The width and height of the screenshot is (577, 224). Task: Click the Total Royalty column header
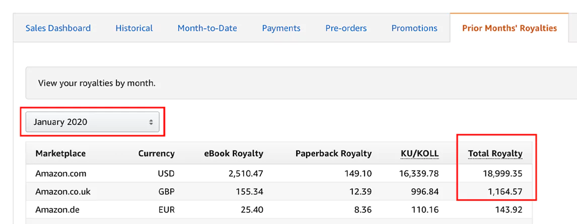(495, 154)
